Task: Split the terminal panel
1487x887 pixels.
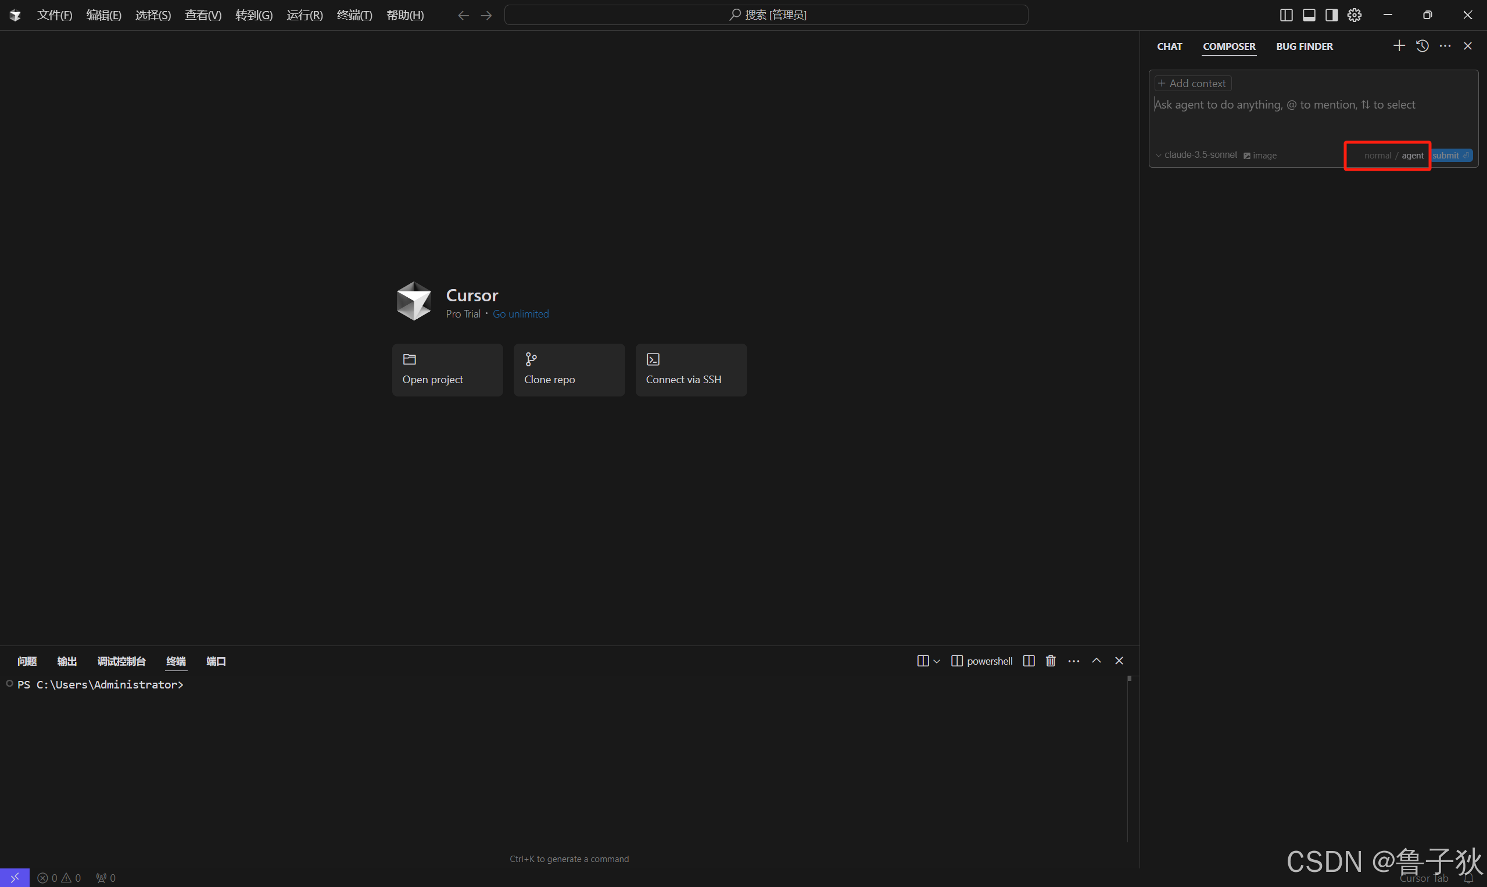Action: [1029, 661]
